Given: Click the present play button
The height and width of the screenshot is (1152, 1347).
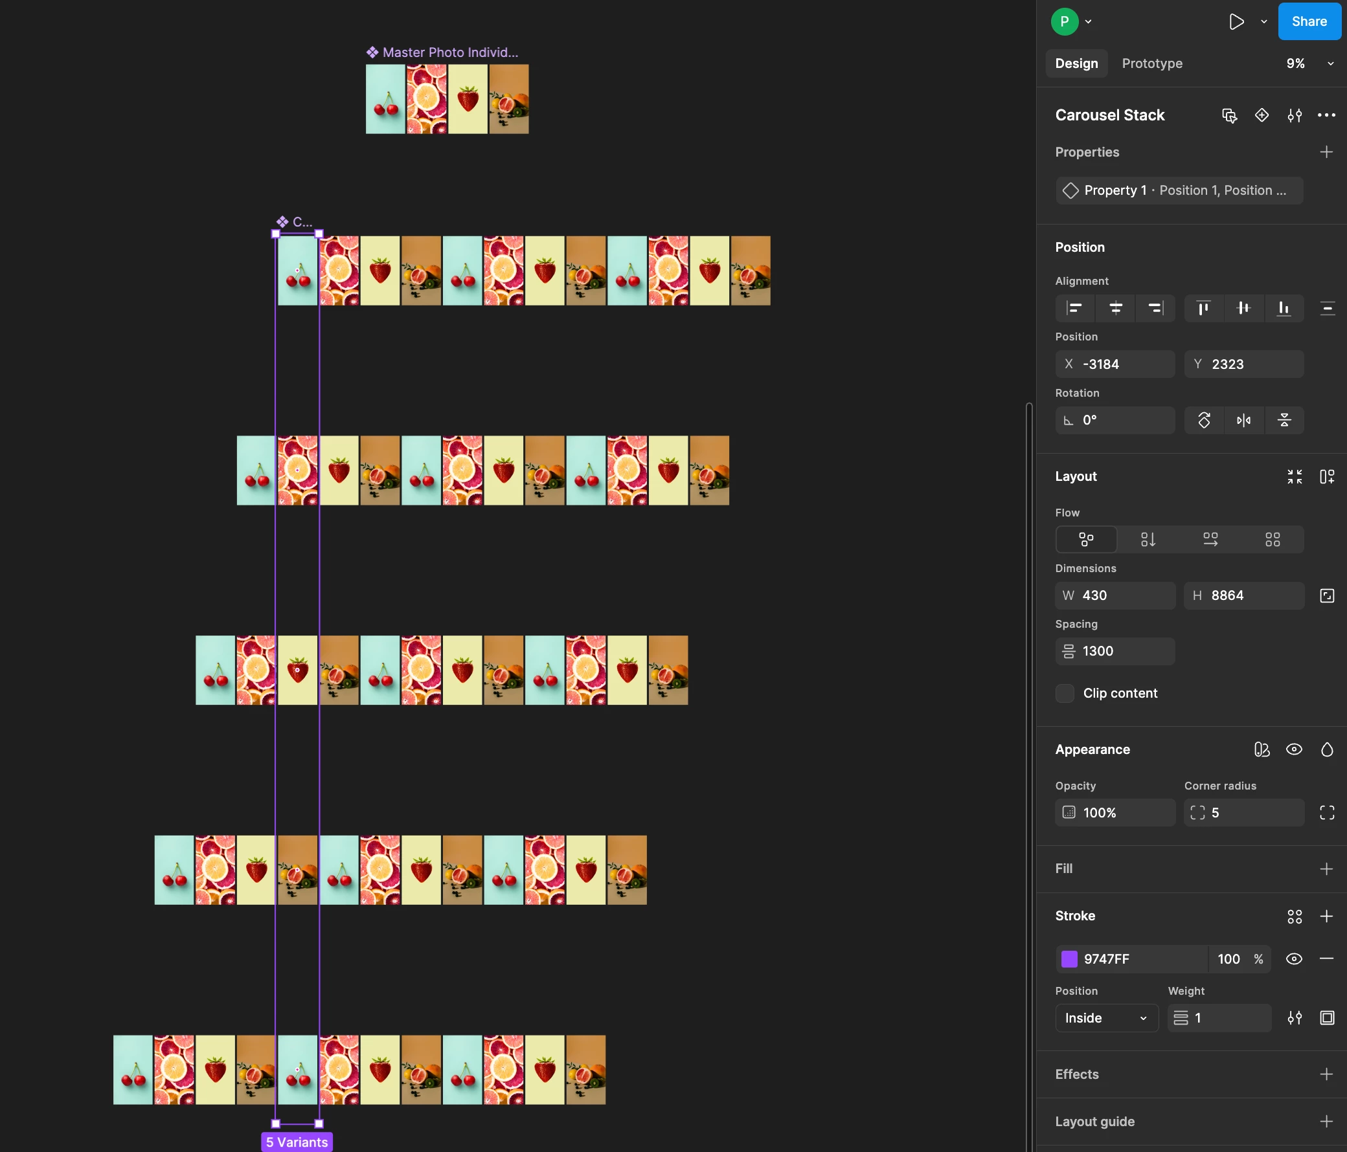Looking at the screenshot, I should 1236,21.
